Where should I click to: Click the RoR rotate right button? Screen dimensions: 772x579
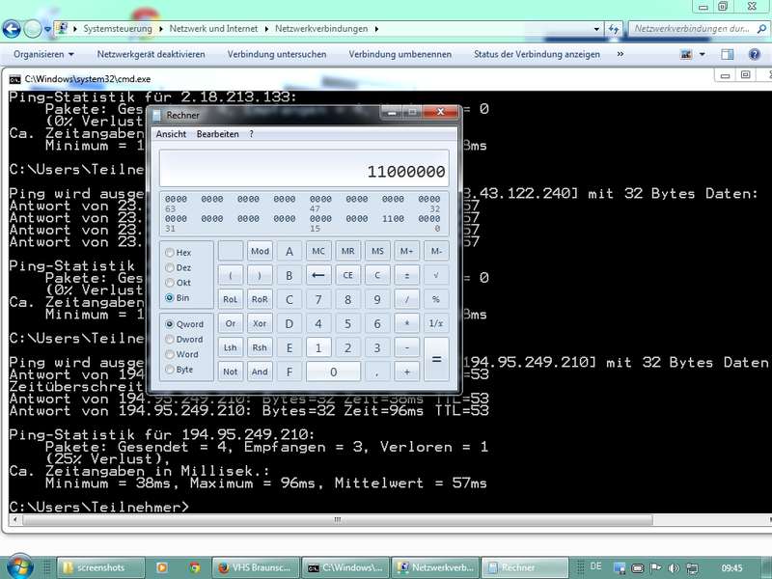tap(260, 299)
